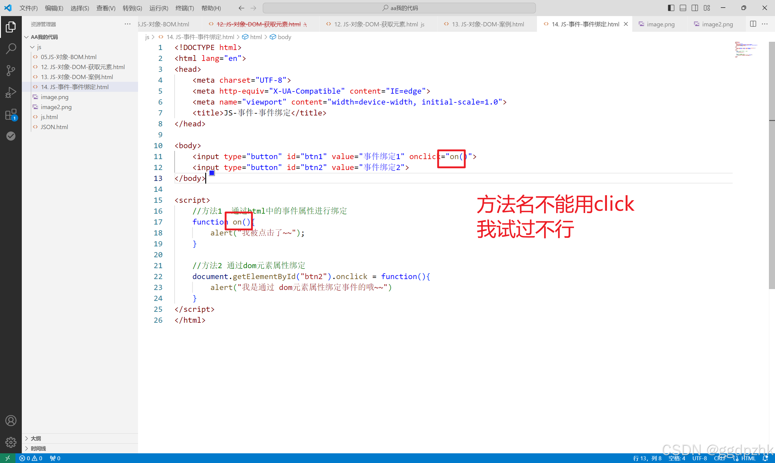
Task: Open the 编辑(E) menu
Action: [54, 8]
